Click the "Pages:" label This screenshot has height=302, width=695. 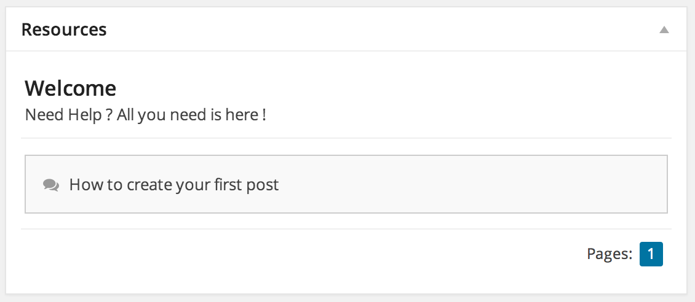pos(610,254)
